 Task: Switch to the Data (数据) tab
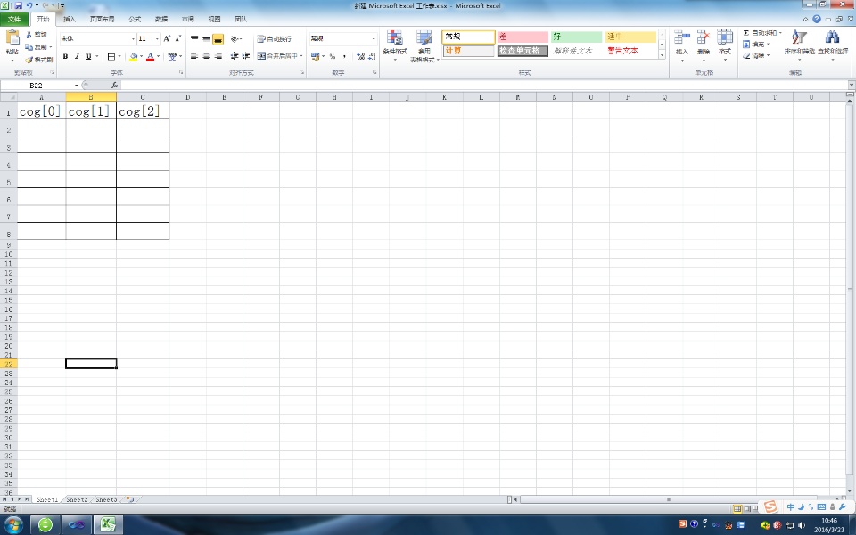pos(161,19)
